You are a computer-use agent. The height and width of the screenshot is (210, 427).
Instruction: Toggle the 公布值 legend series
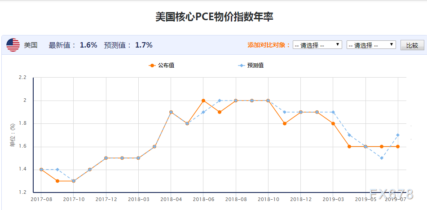point(162,66)
